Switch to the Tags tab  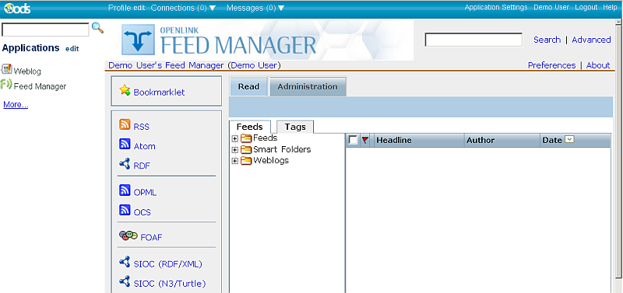tap(295, 127)
